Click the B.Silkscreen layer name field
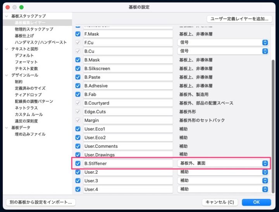This screenshot has height=212, width=279. click(x=128, y=68)
